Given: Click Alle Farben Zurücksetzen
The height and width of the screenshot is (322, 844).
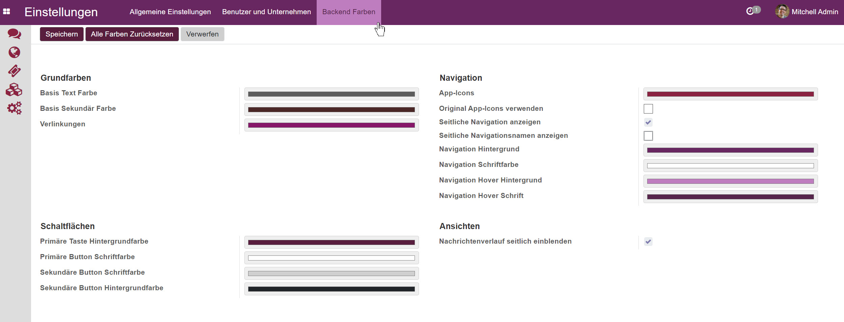Looking at the screenshot, I should pyautogui.click(x=132, y=34).
